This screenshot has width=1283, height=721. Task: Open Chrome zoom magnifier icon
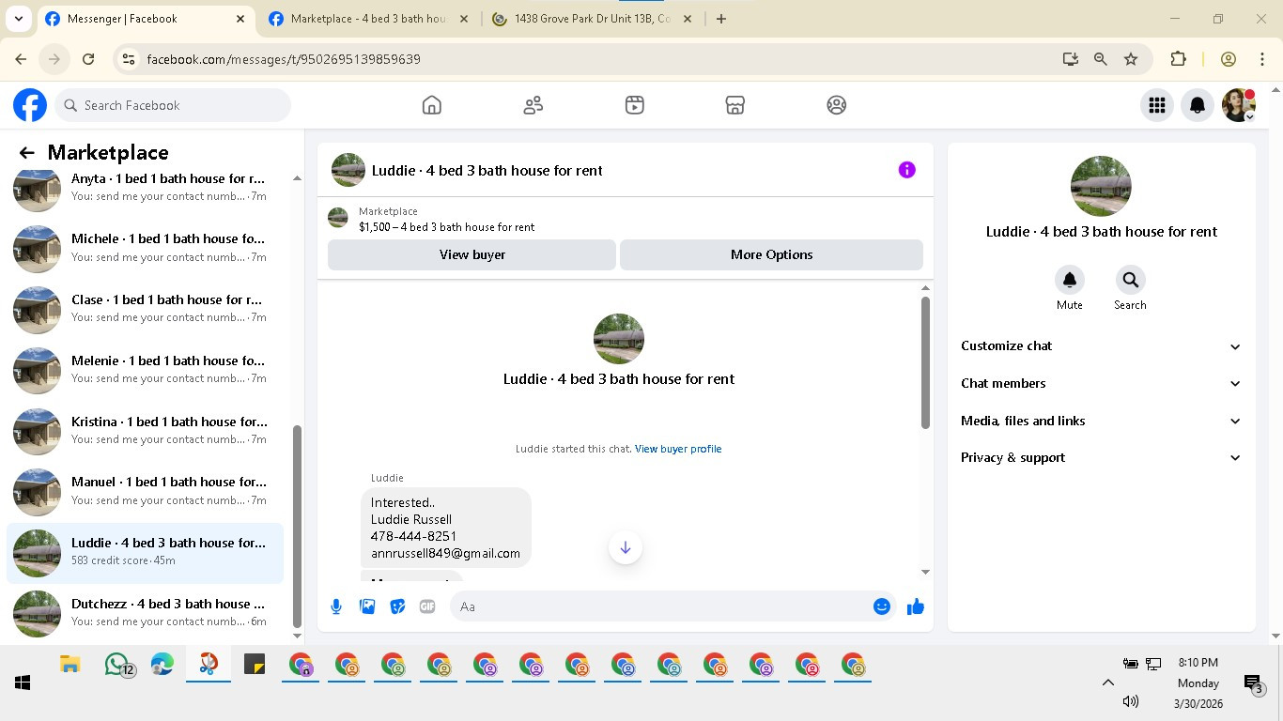coord(1101,59)
